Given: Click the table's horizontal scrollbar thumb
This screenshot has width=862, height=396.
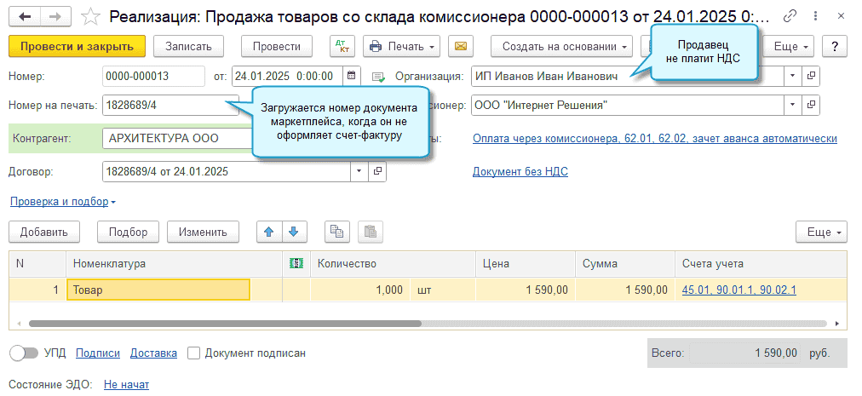Looking at the screenshot, I should (225, 324).
